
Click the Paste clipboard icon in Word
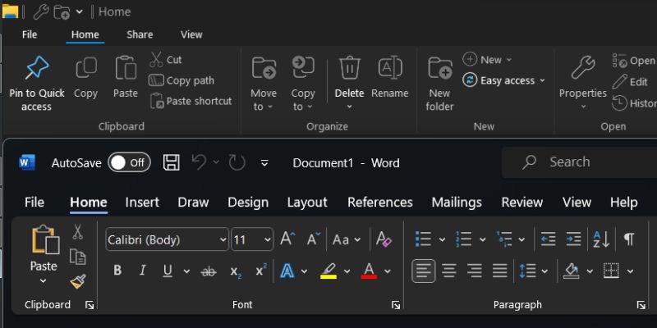46,239
